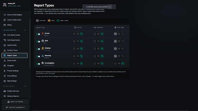
Task: Set Investigation Fire/EMS access to read only
Action: (x=119, y=63)
